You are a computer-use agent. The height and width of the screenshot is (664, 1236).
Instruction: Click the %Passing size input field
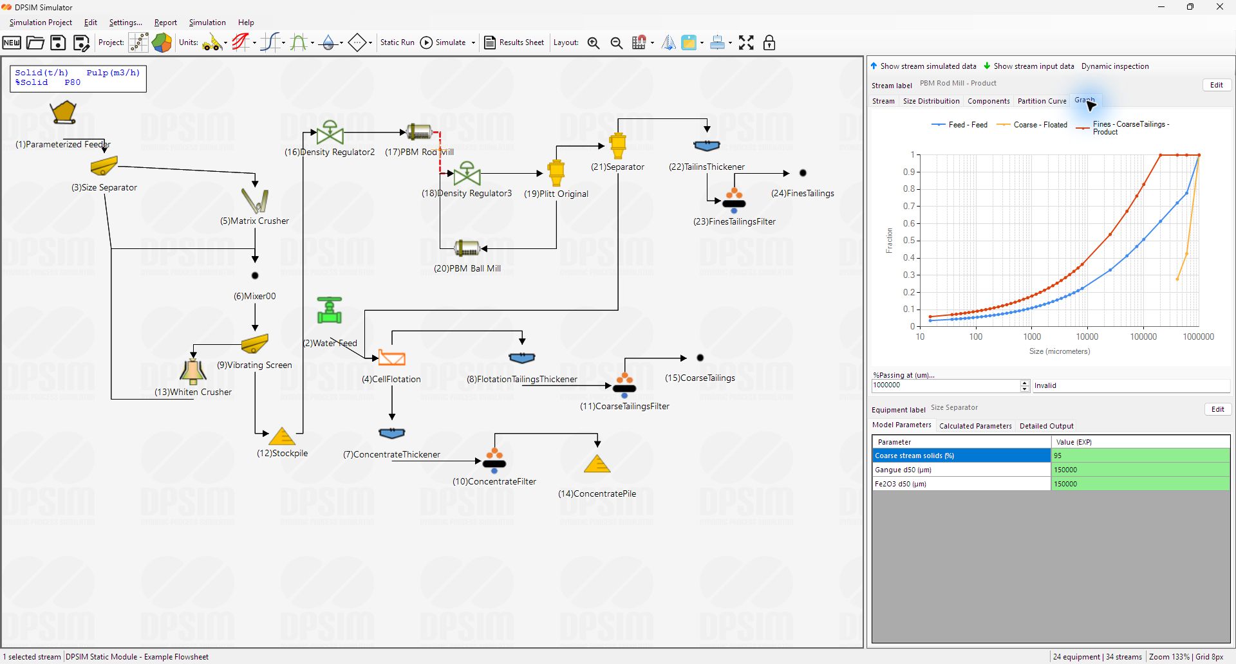coord(946,385)
